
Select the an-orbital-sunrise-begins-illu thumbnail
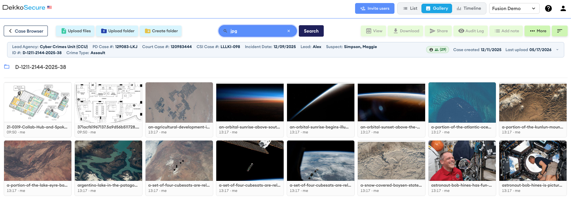click(321, 102)
